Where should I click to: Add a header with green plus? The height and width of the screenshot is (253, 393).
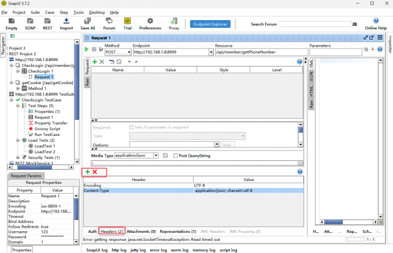(87, 172)
